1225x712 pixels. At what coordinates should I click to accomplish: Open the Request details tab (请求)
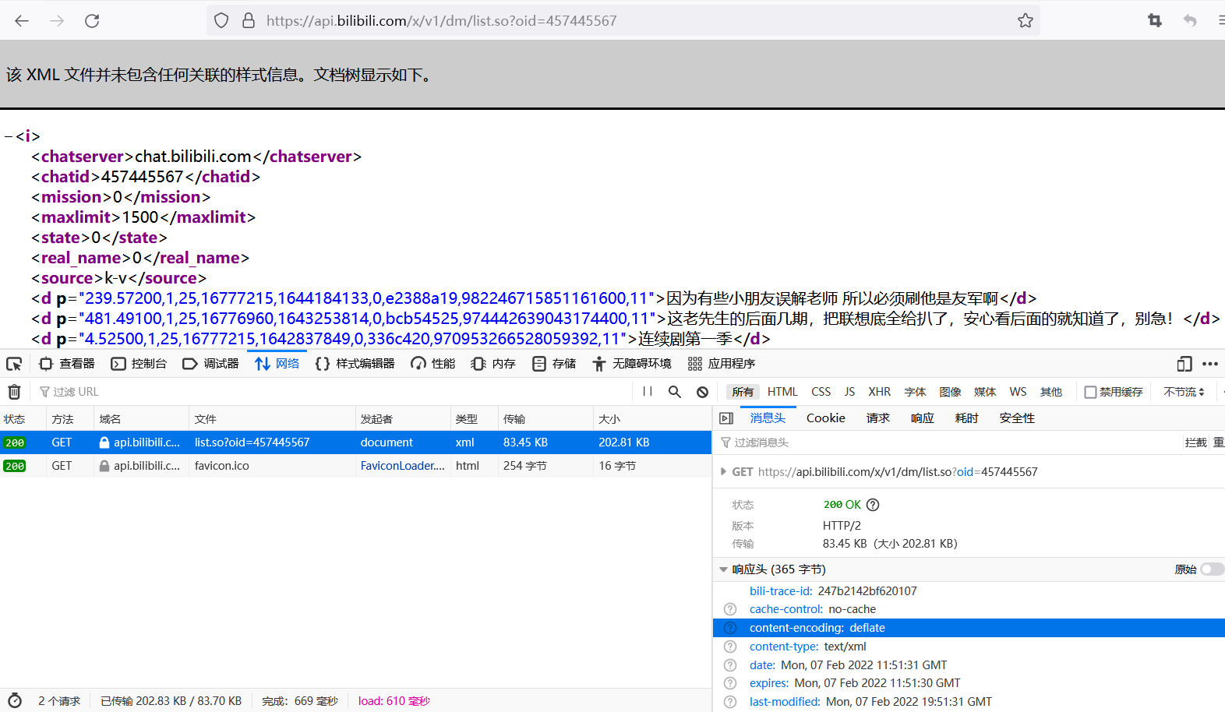click(x=878, y=418)
